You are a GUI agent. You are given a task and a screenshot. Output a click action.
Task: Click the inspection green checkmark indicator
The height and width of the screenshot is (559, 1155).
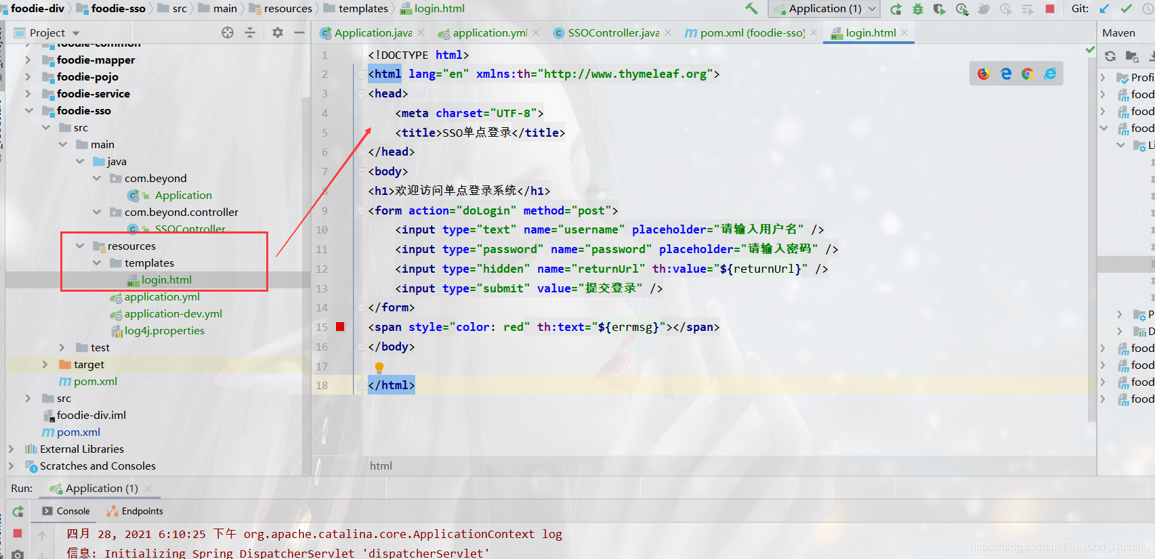coord(1090,49)
